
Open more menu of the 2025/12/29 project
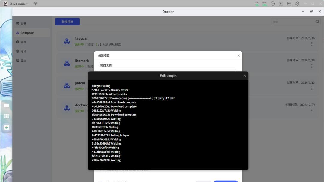point(312,111)
